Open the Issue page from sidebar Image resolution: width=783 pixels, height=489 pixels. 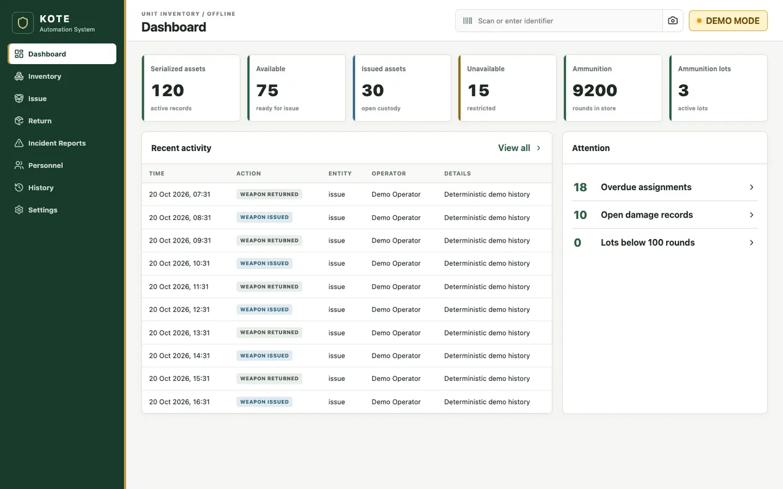point(62,98)
